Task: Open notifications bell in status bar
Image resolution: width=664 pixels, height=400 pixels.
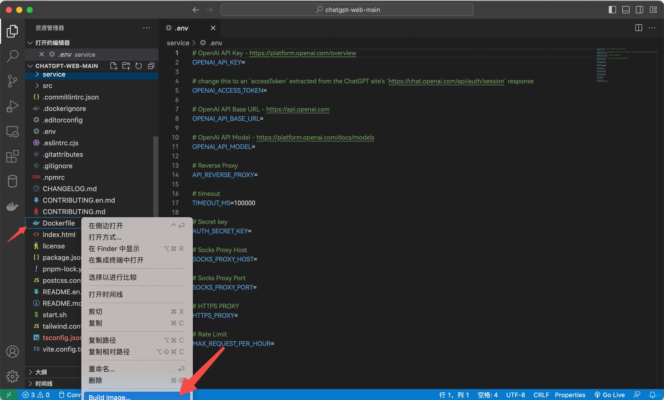Action: [652, 395]
